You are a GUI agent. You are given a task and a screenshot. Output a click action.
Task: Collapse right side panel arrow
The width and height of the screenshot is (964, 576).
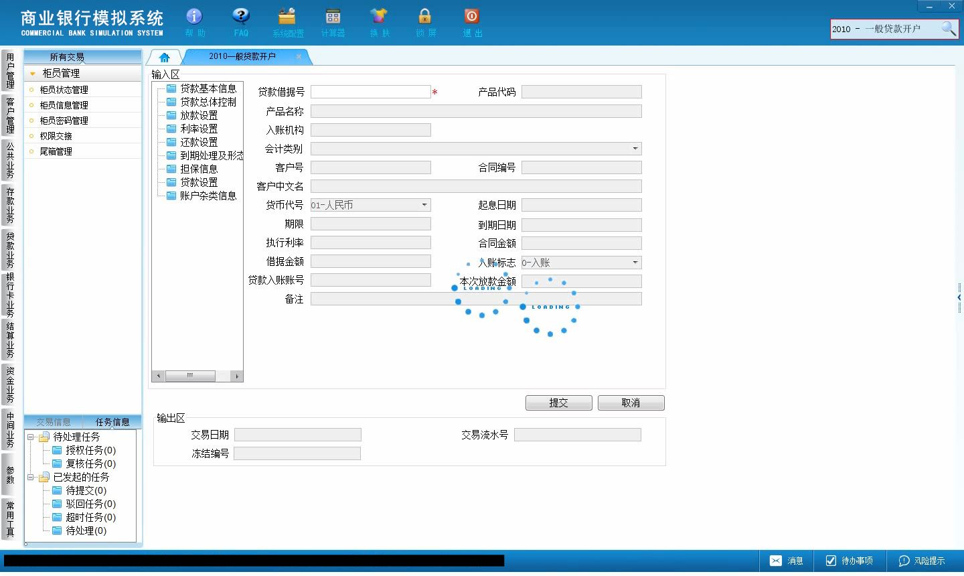coord(959,297)
